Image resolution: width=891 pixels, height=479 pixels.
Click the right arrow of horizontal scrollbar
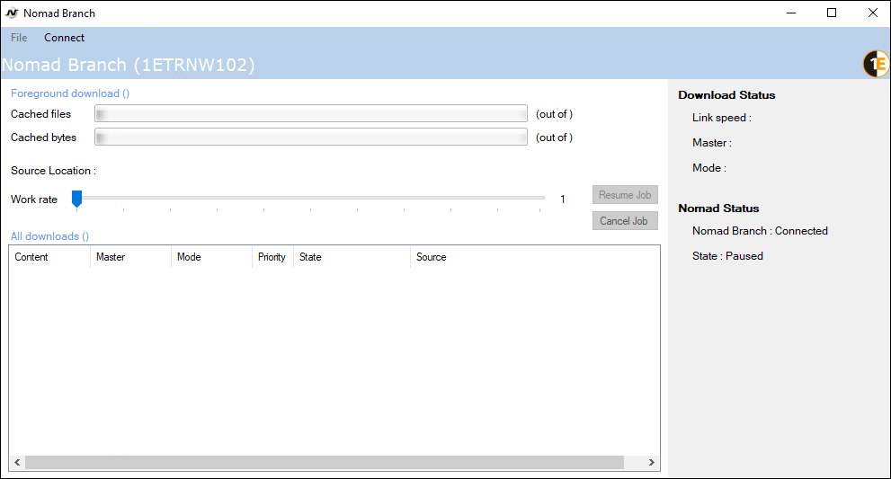click(x=652, y=462)
